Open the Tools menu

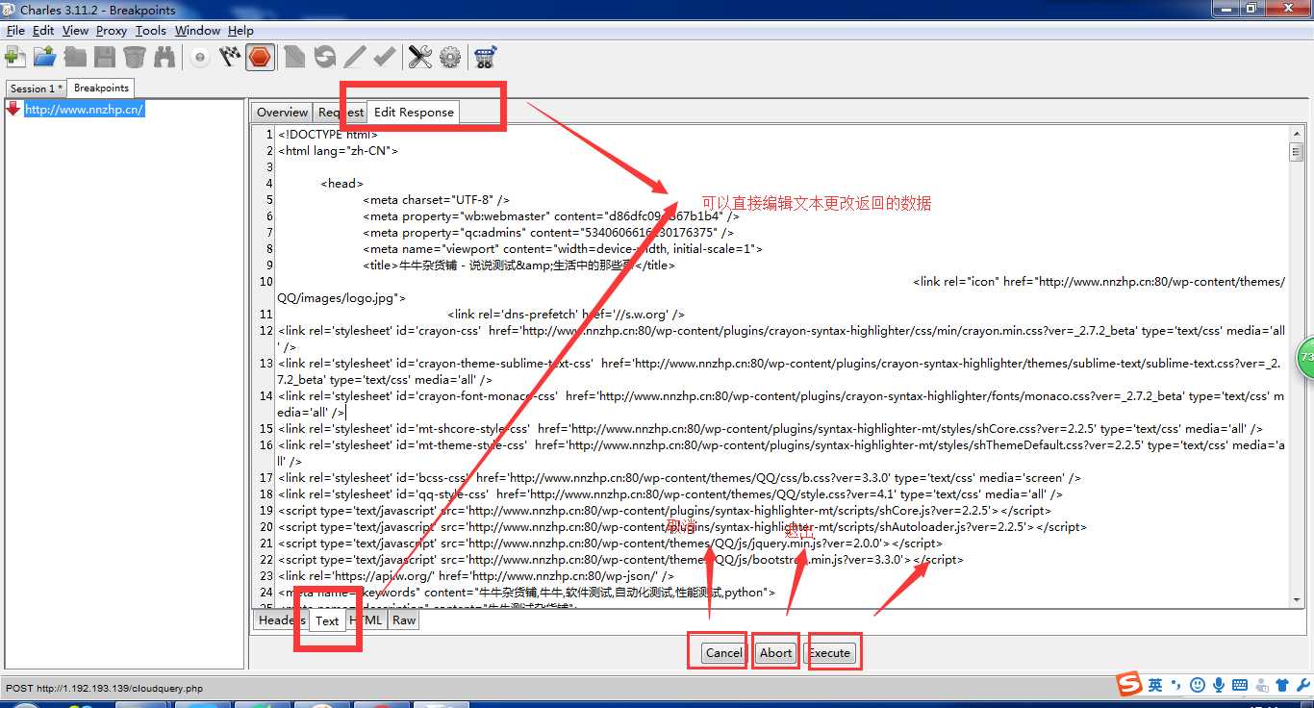tap(151, 31)
